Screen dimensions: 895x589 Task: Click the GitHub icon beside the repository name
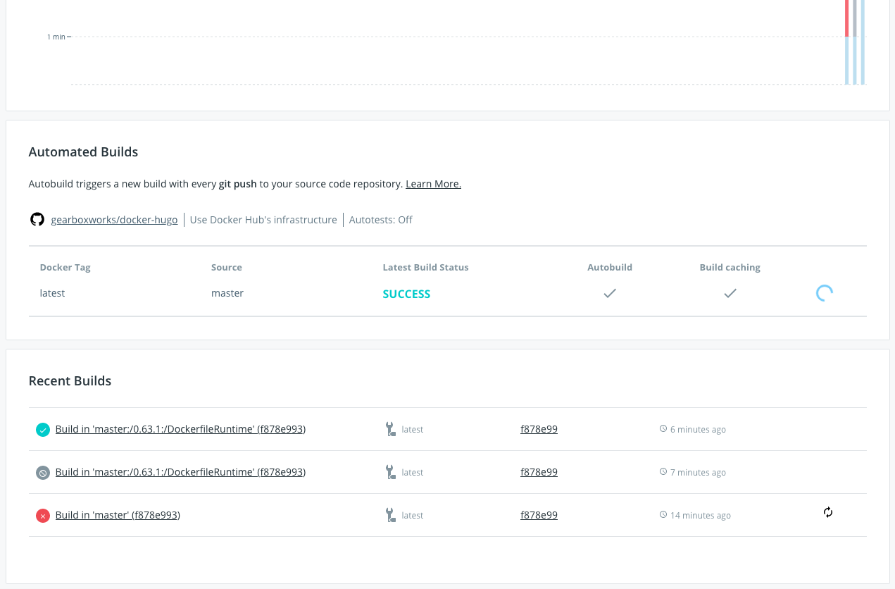(x=37, y=219)
